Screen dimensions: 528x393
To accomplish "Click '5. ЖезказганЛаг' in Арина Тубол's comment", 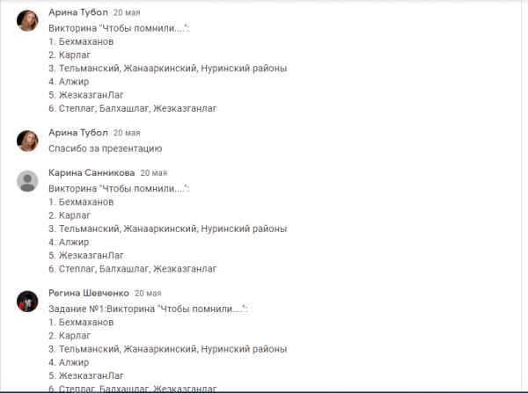I will (86, 95).
